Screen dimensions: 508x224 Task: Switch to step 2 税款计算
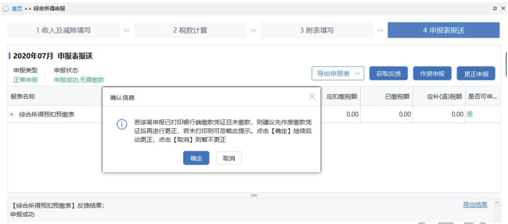click(190, 31)
